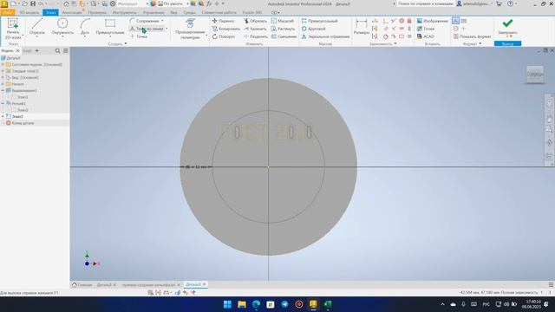Select the Размеры dimension tool
Image resolution: width=555 pixels, height=312 pixels.
coord(362,27)
